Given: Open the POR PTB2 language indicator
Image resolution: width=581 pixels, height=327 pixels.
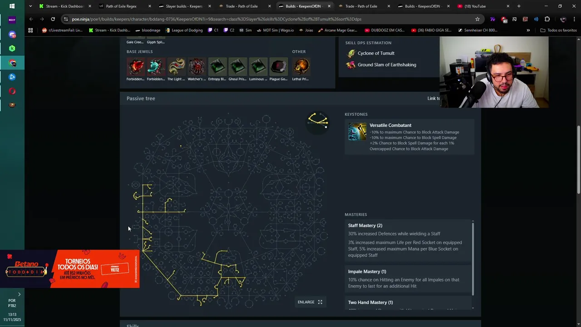Looking at the screenshot, I should pyautogui.click(x=12, y=303).
